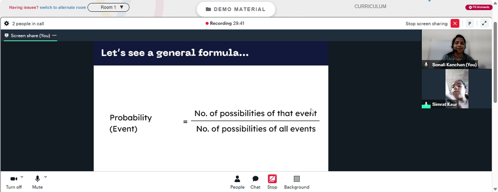Click the 2 people in call label
Image resolution: width=498 pixels, height=192 pixels.
tap(28, 24)
